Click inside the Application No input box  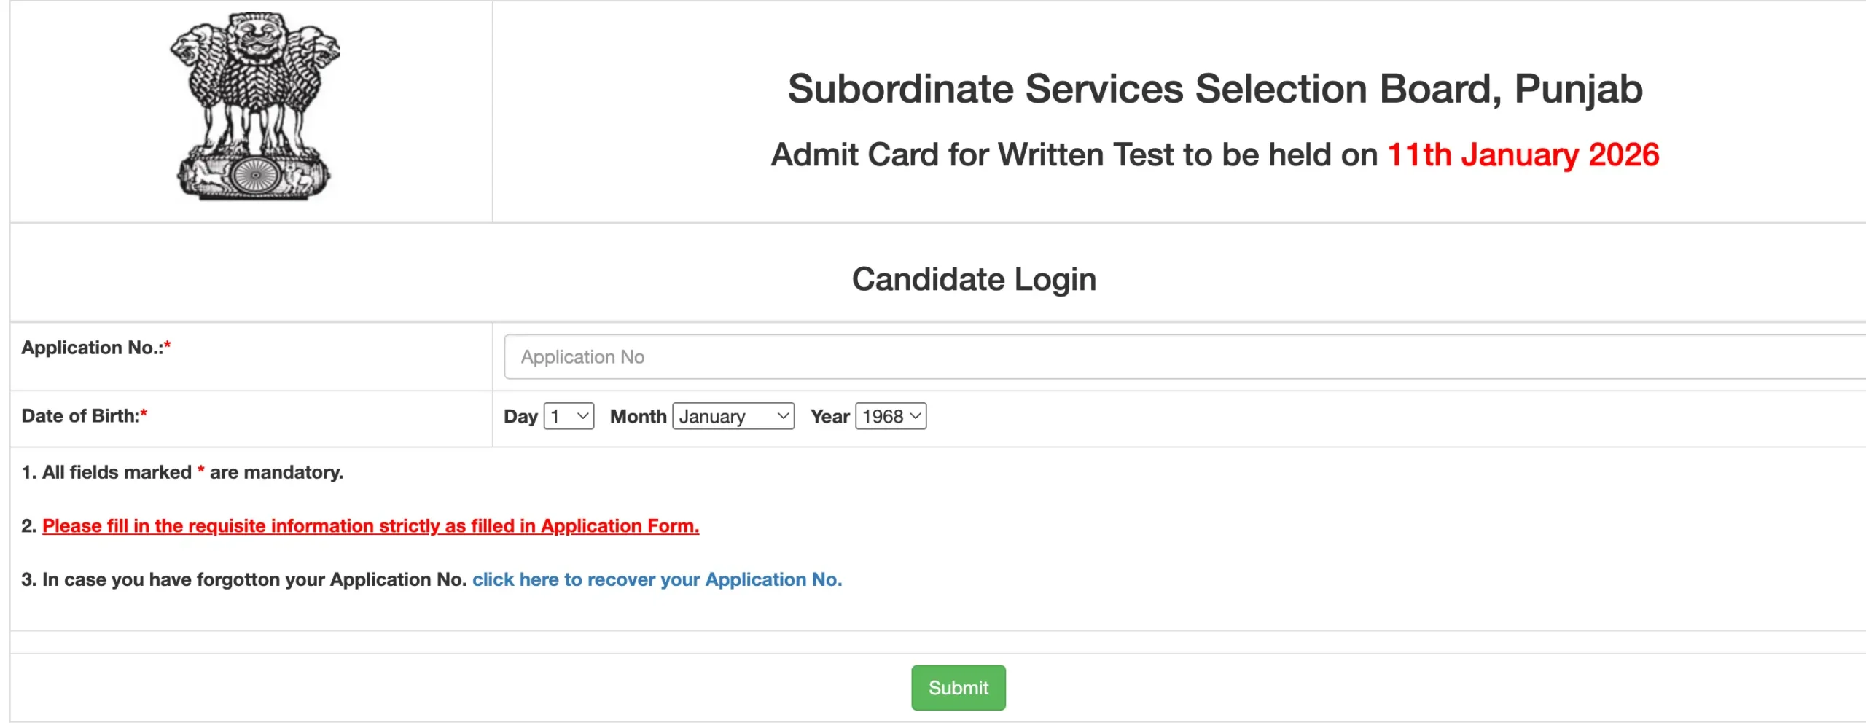pyautogui.click(x=875, y=356)
